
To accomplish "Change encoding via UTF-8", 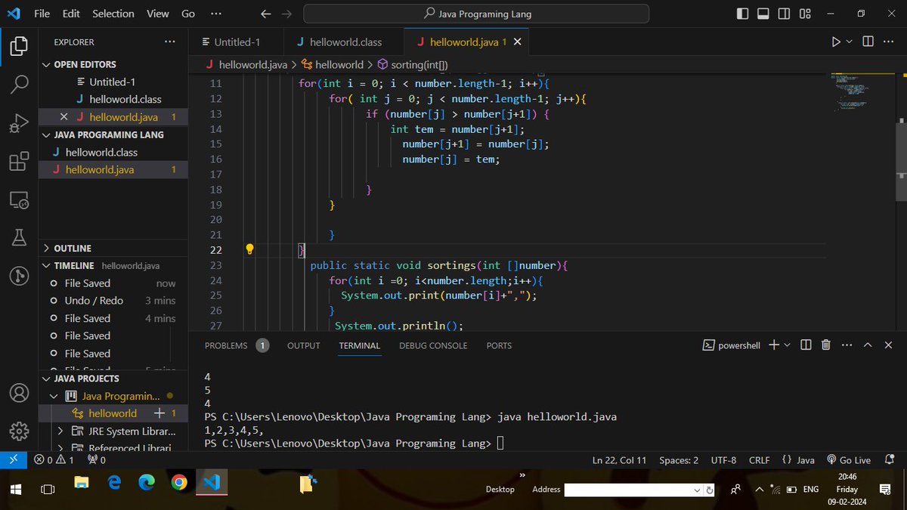I will [x=723, y=459].
